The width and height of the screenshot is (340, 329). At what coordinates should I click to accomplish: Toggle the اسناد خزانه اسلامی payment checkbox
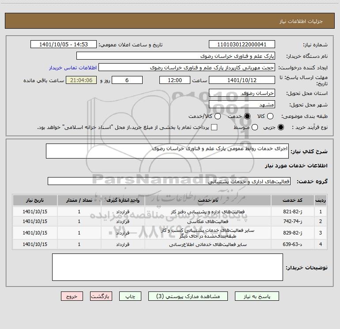click(214, 127)
